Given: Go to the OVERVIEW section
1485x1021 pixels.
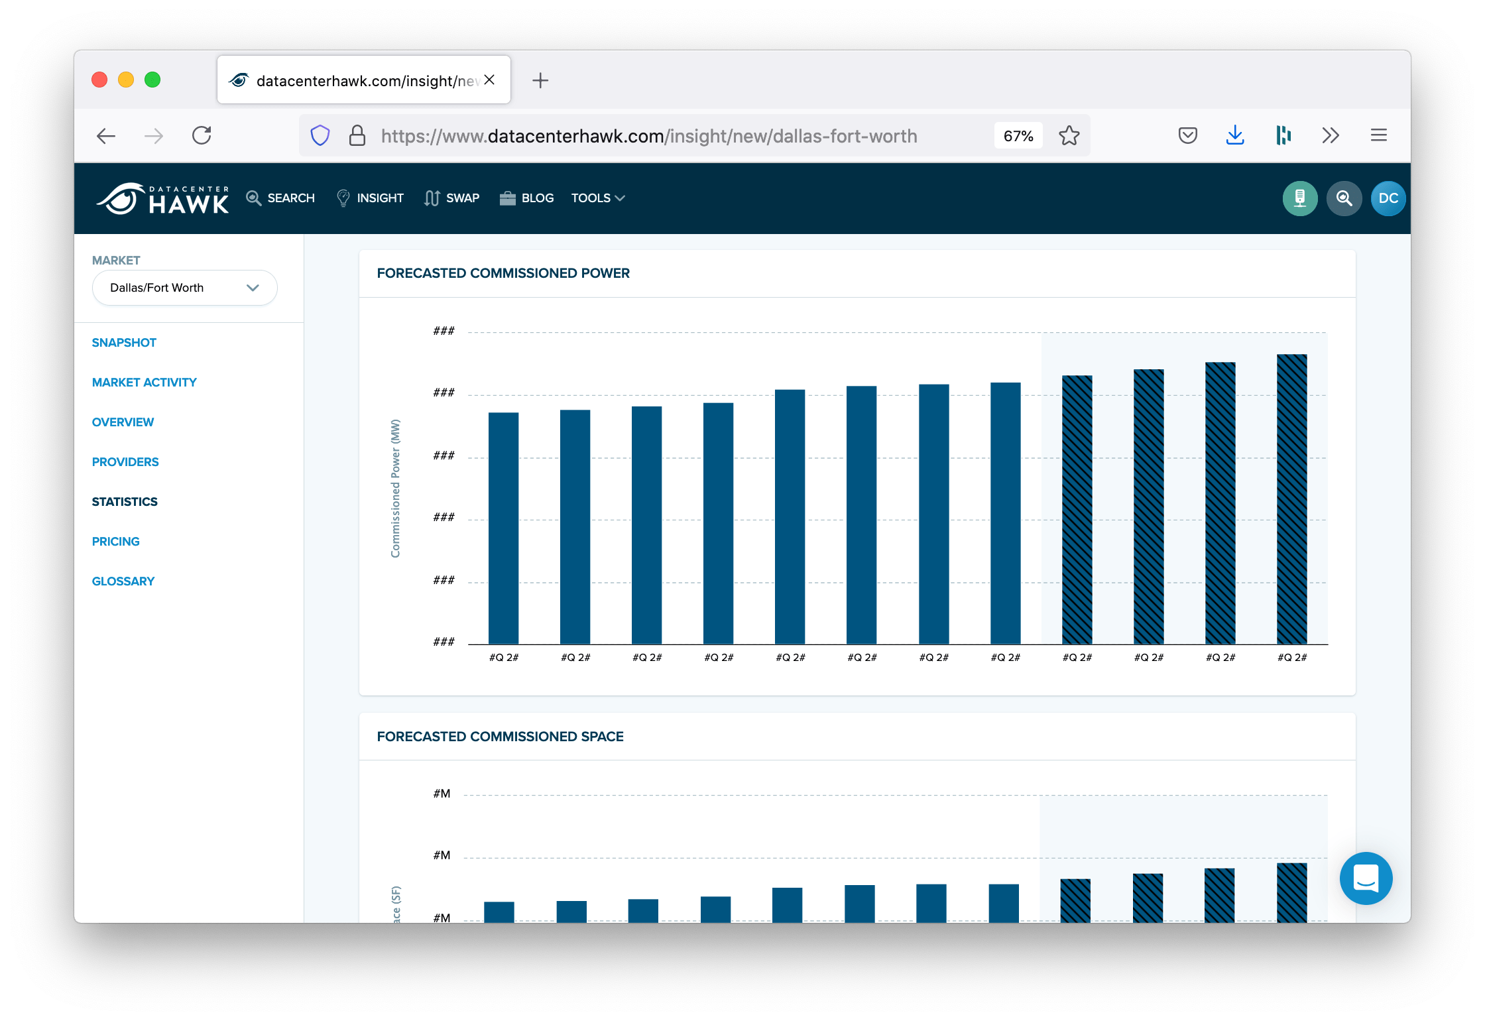Looking at the screenshot, I should tap(123, 422).
